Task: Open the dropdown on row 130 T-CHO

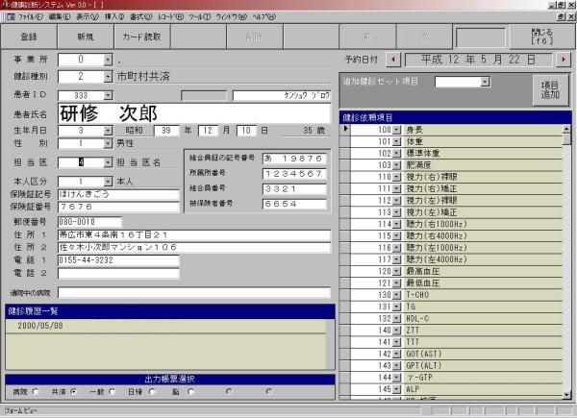Action: [396, 295]
